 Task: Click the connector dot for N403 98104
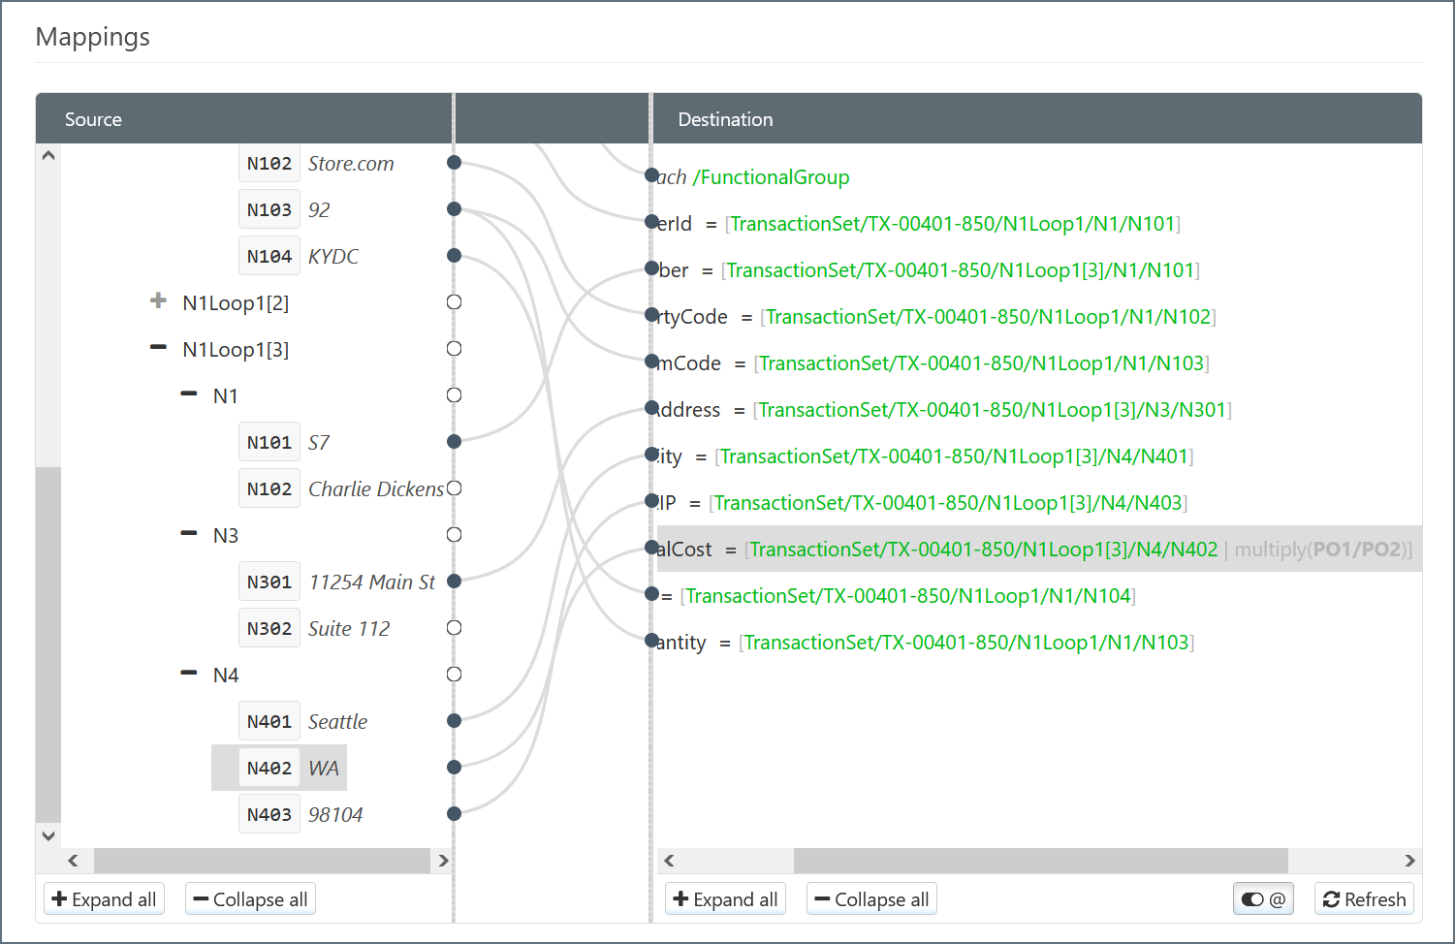(454, 814)
